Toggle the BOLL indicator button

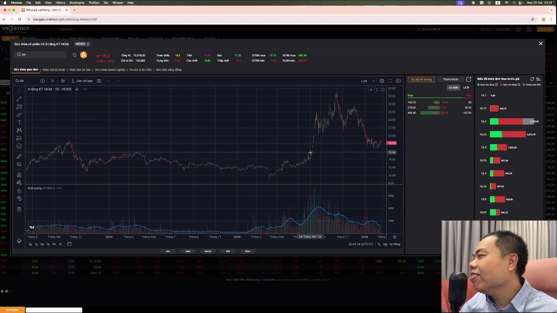point(248,251)
